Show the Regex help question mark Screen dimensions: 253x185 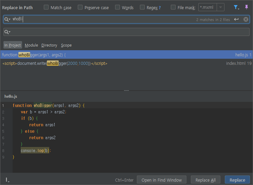pos(160,7)
